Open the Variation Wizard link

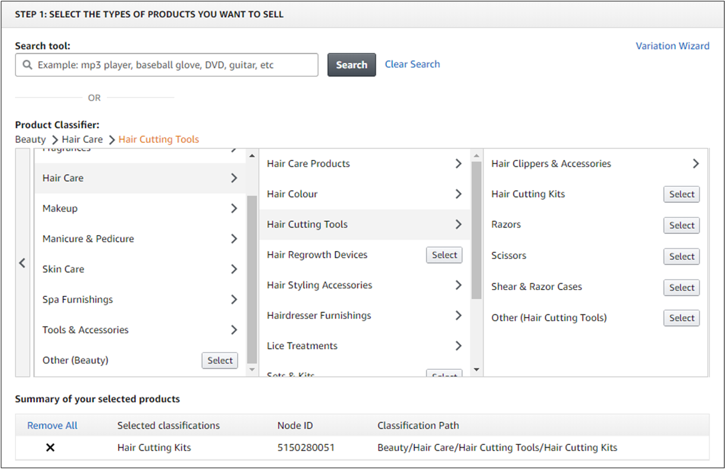point(672,46)
